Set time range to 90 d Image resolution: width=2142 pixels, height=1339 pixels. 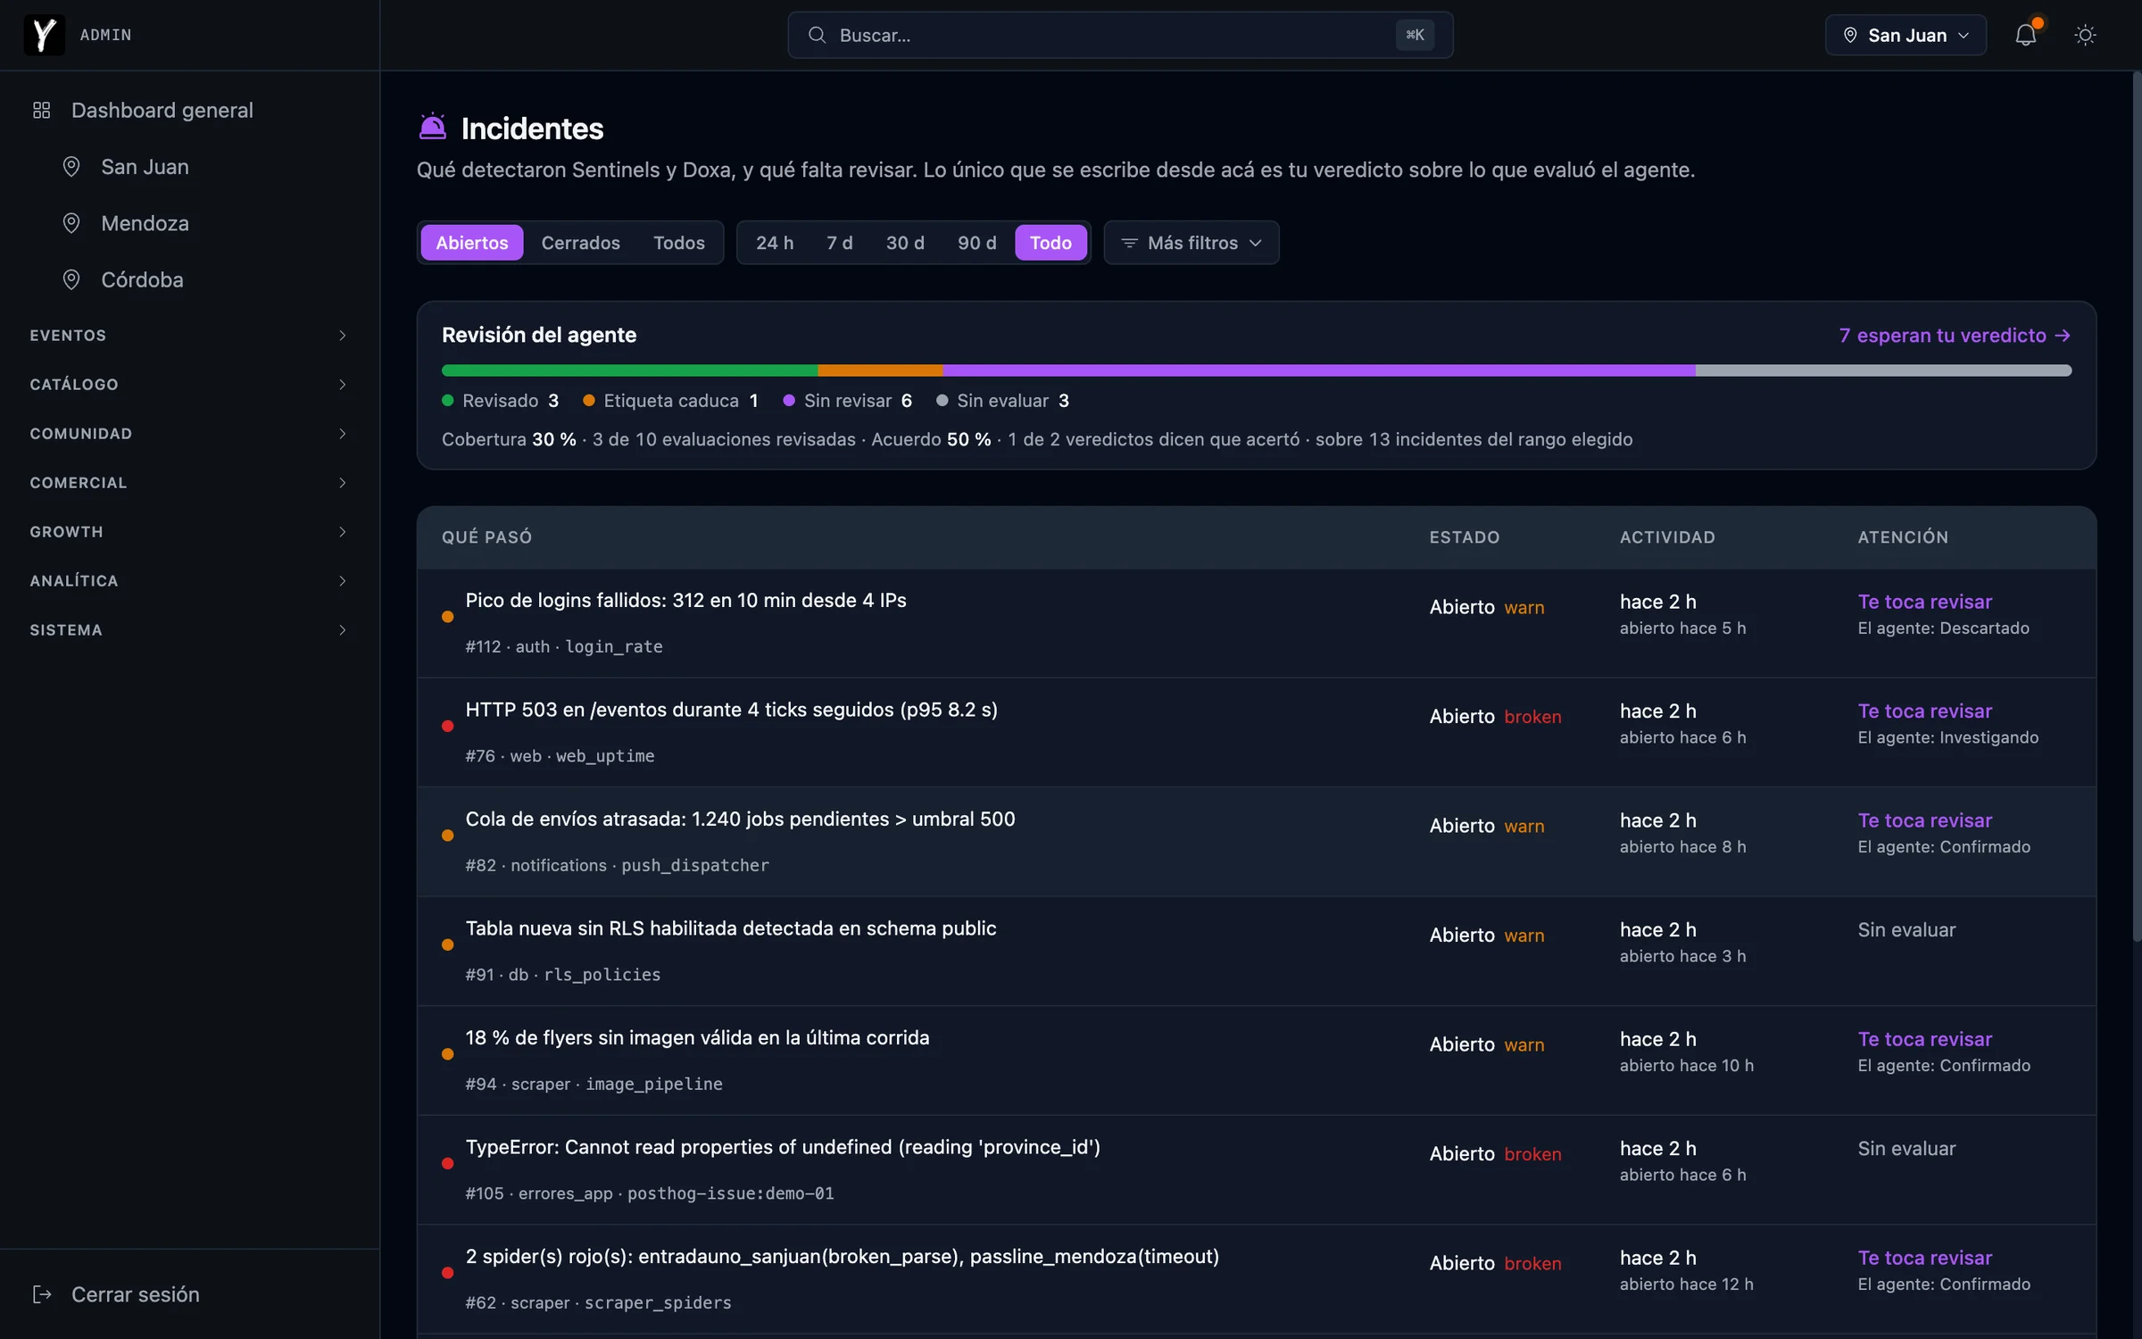976,243
